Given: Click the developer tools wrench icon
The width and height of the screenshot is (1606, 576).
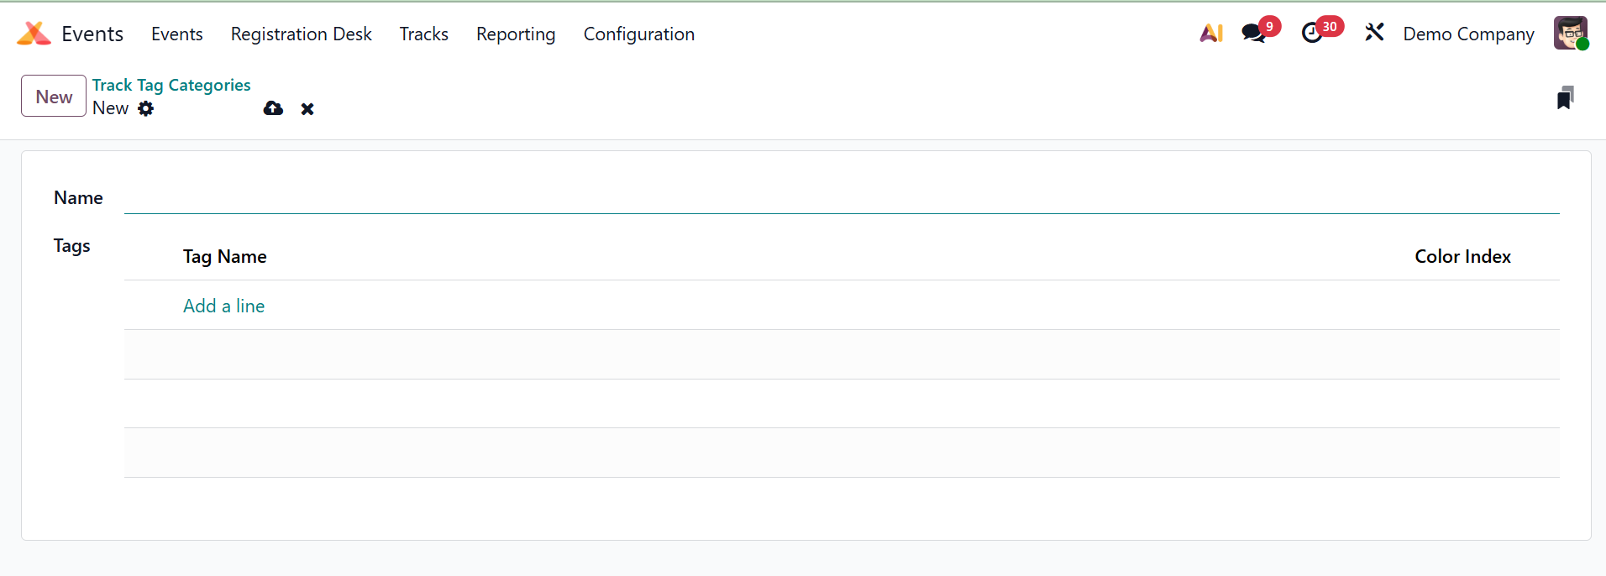Looking at the screenshot, I should click(1374, 34).
